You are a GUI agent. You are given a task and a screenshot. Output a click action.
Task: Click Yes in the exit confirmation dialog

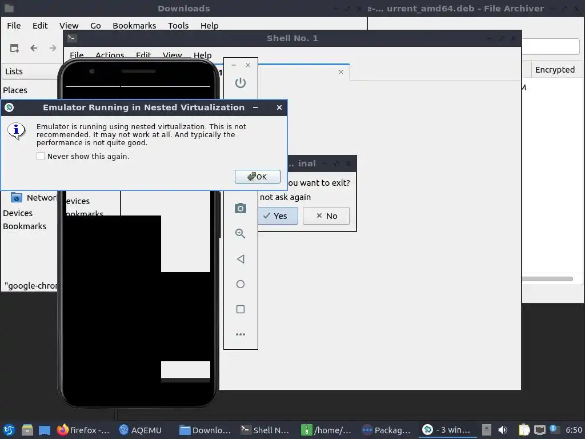tap(278, 215)
